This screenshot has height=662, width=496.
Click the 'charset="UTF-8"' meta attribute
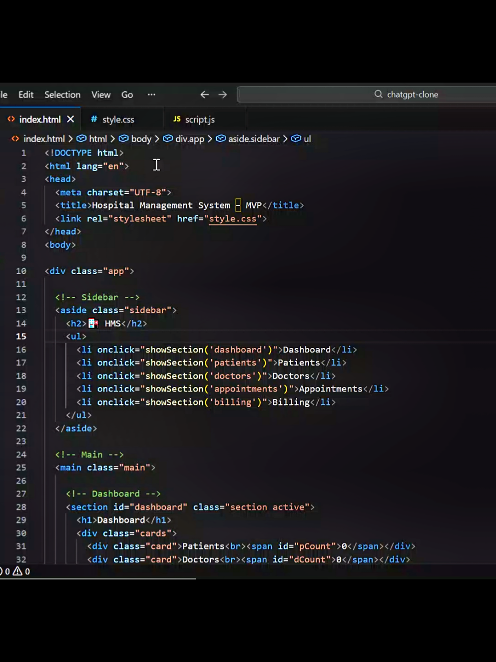point(127,192)
